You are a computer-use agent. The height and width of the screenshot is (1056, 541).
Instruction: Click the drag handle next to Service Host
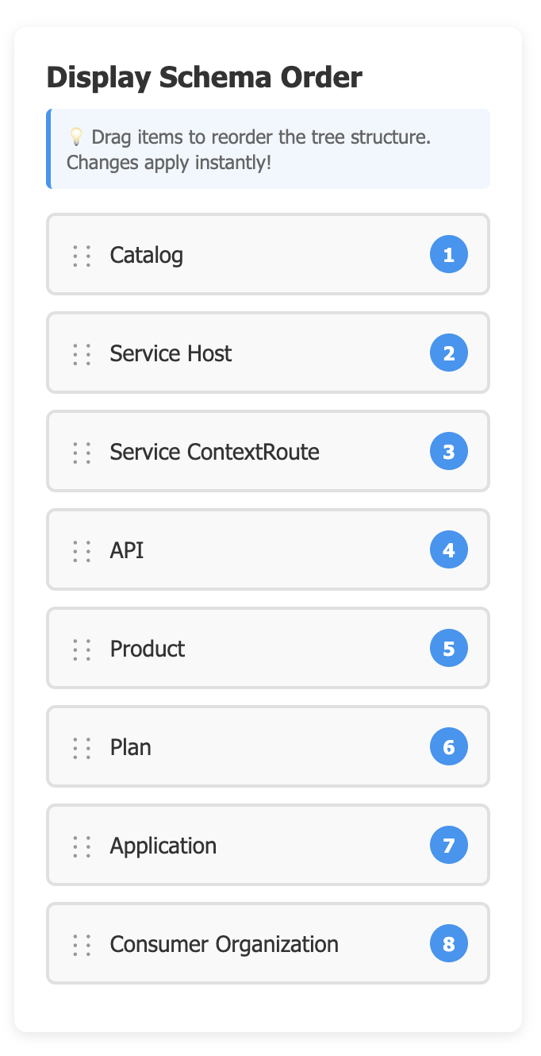82,354
